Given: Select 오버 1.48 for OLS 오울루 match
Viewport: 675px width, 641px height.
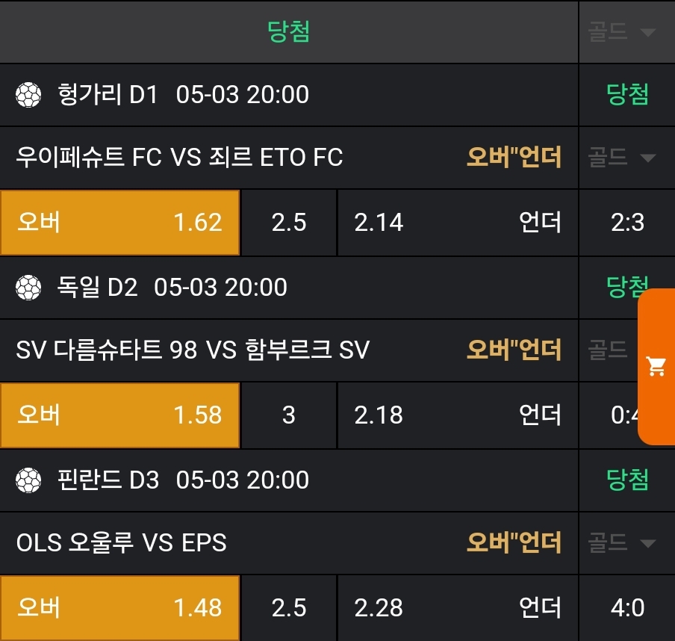Looking at the screenshot, I should coord(120,607).
